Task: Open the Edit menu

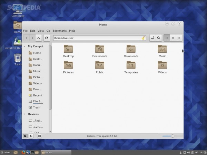Action: 32,31
